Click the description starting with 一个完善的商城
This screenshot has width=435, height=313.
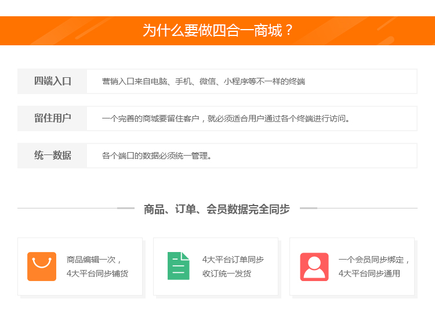click(x=226, y=118)
